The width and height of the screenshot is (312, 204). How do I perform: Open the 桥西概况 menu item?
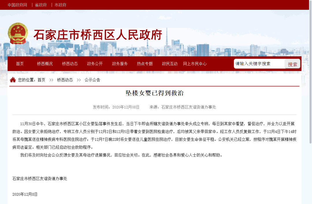point(45,64)
